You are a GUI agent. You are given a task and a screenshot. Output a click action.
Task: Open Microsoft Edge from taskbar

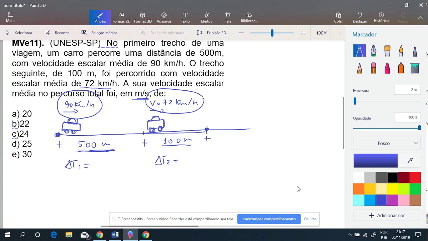coord(53,235)
